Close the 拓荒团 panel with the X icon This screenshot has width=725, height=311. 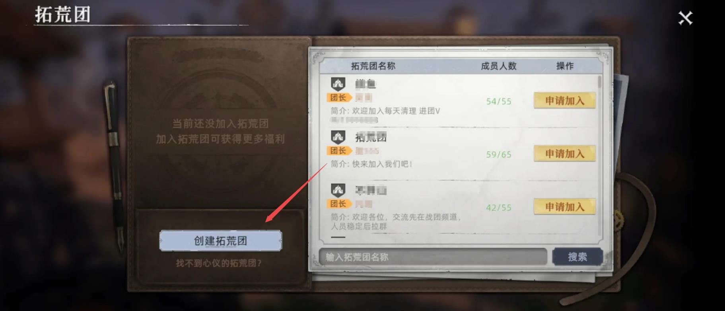(685, 18)
